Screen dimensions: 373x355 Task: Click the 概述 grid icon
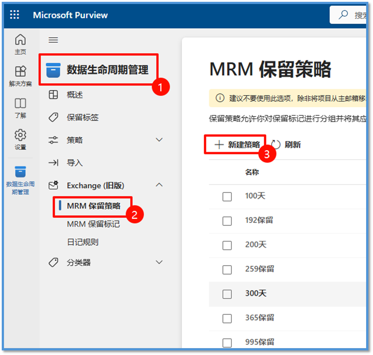click(x=53, y=94)
